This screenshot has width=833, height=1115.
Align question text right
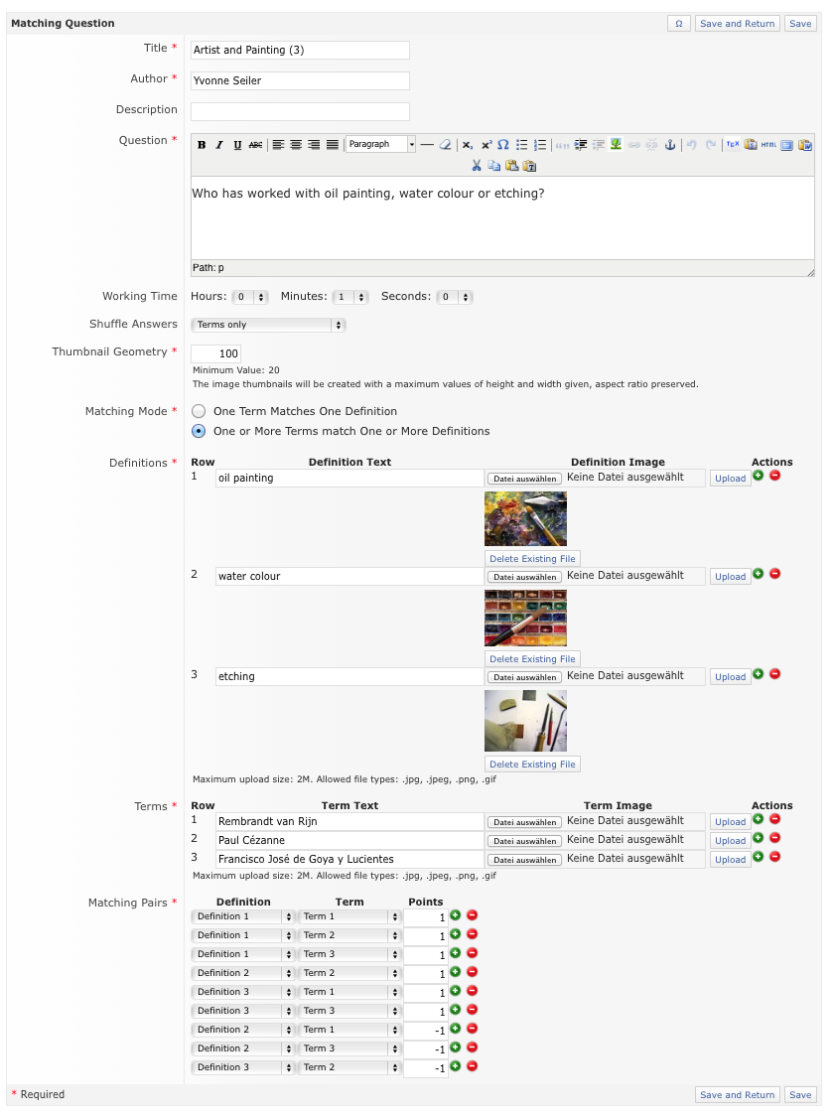pyautogui.click(x=314, y=145)
